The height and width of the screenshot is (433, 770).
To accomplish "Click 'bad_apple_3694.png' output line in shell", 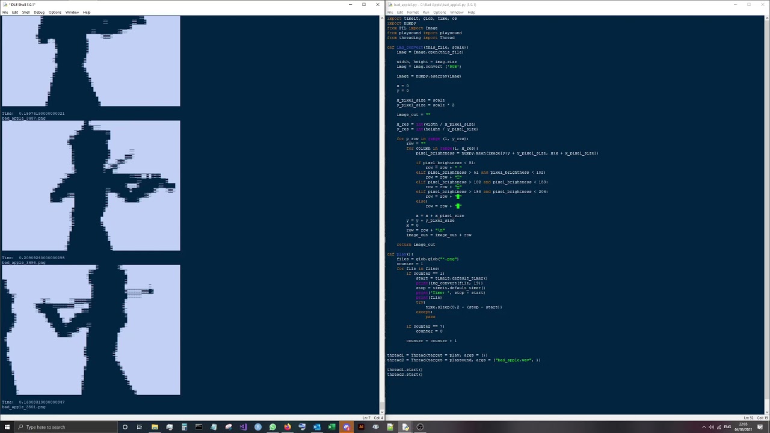I will point(23,263).
